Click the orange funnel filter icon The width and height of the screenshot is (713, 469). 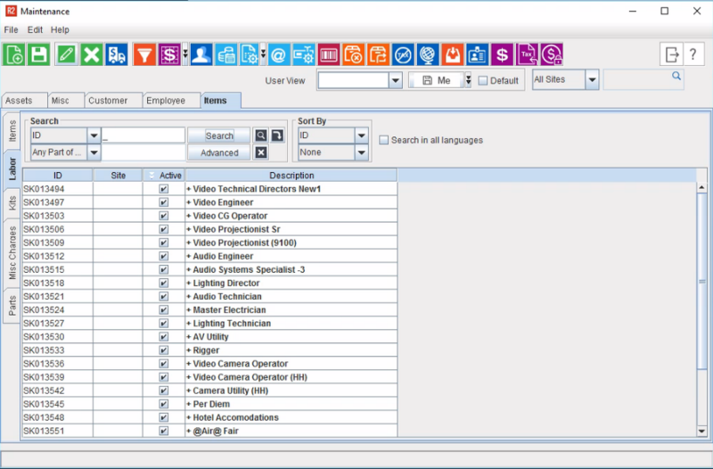click(x=143, y=55)
